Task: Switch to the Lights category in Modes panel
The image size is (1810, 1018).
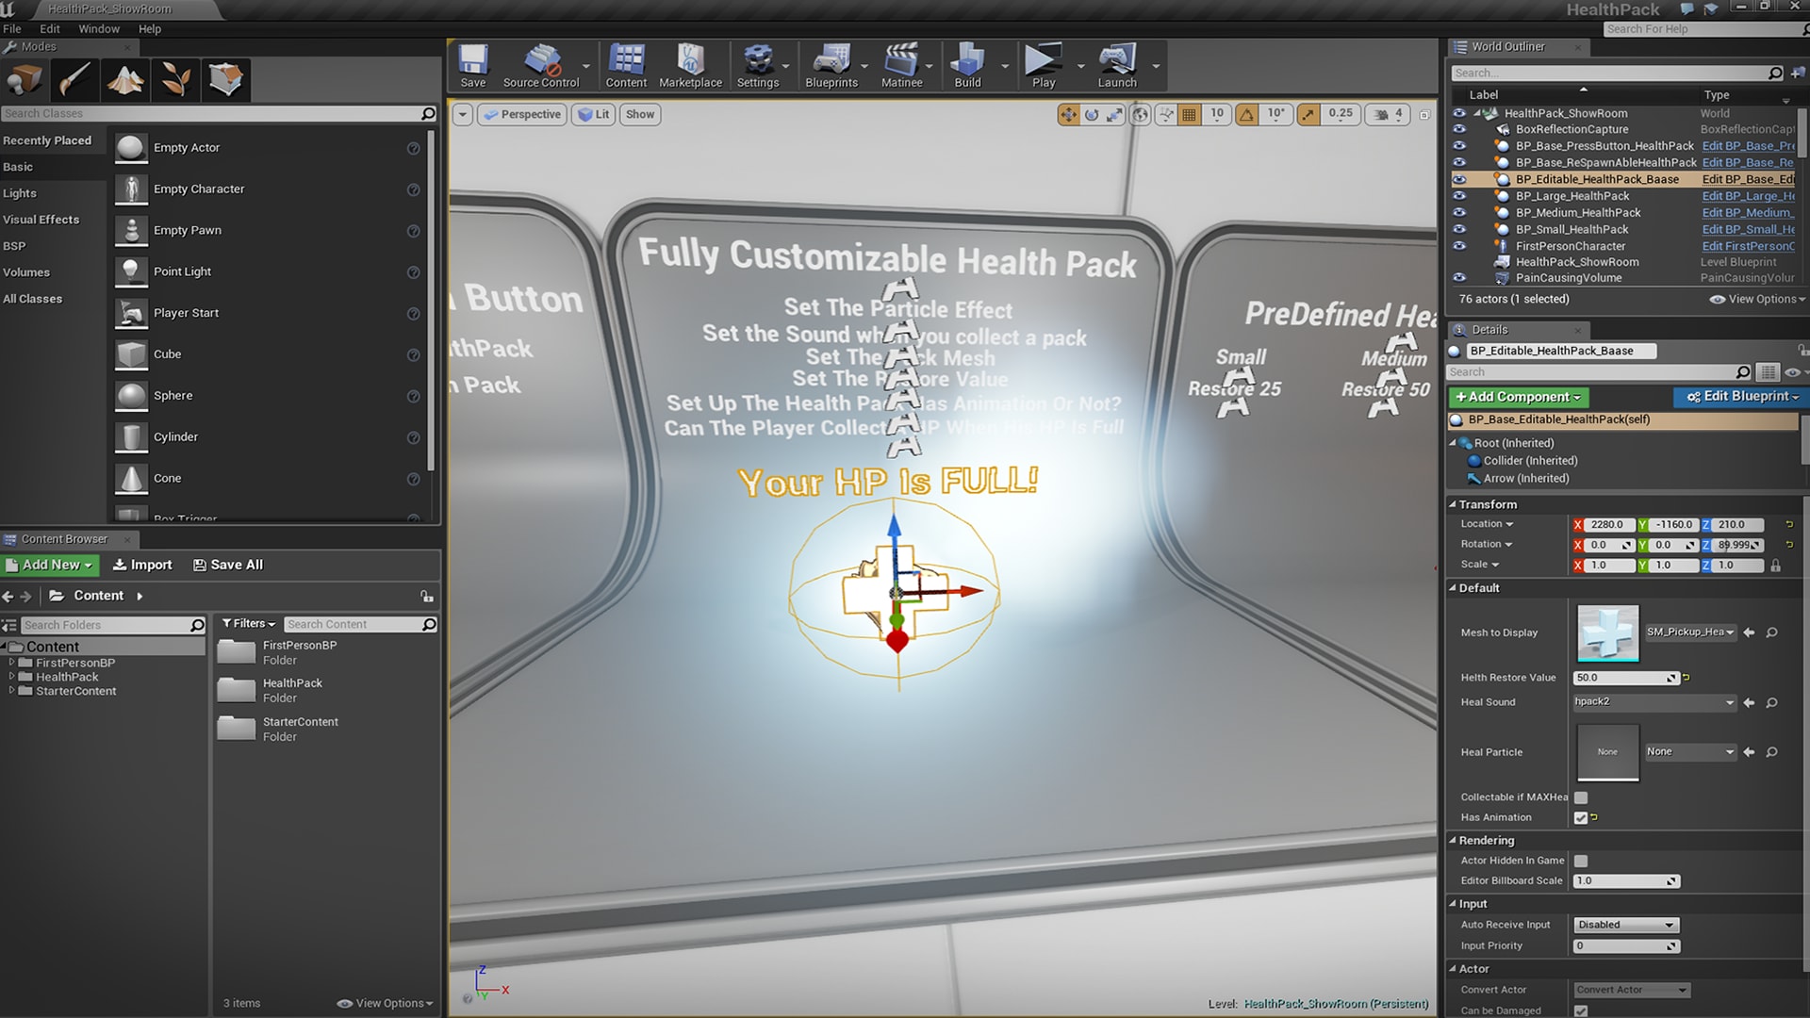Action: (20, 192)
